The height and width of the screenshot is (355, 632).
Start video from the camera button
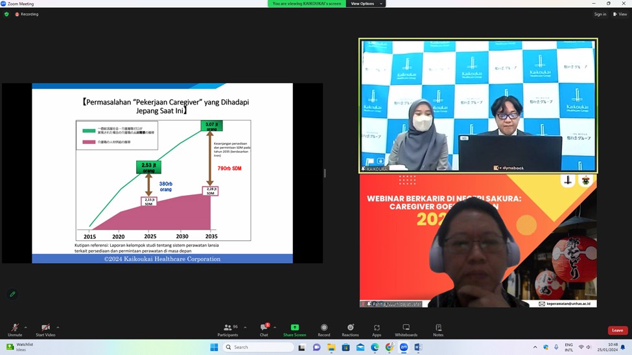pos(45,328)
